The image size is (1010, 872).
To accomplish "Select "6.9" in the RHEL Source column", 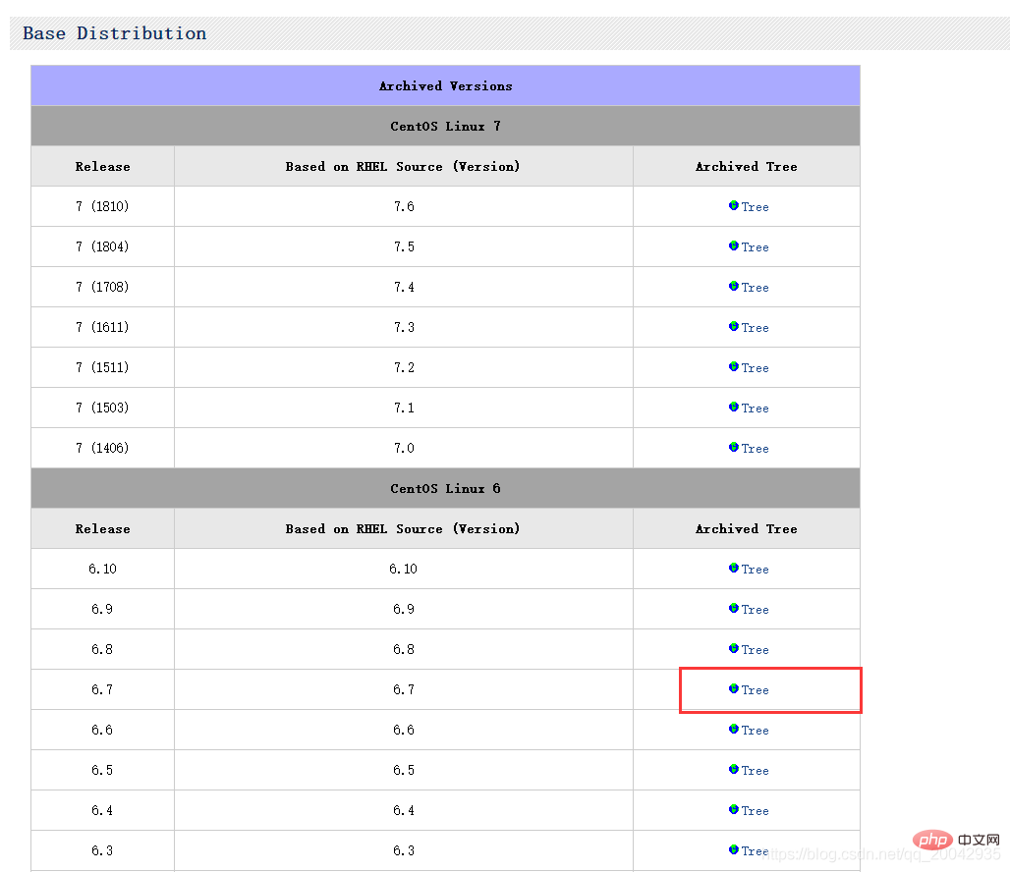I will pyautogui.click(x=404, y=609).
